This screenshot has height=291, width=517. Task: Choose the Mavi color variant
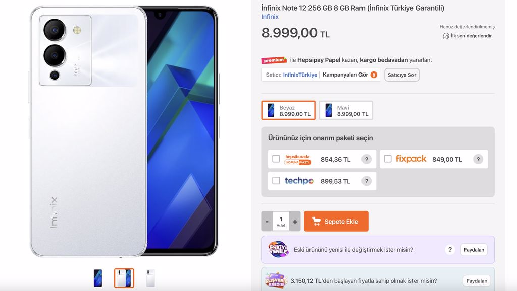(346, 110)
